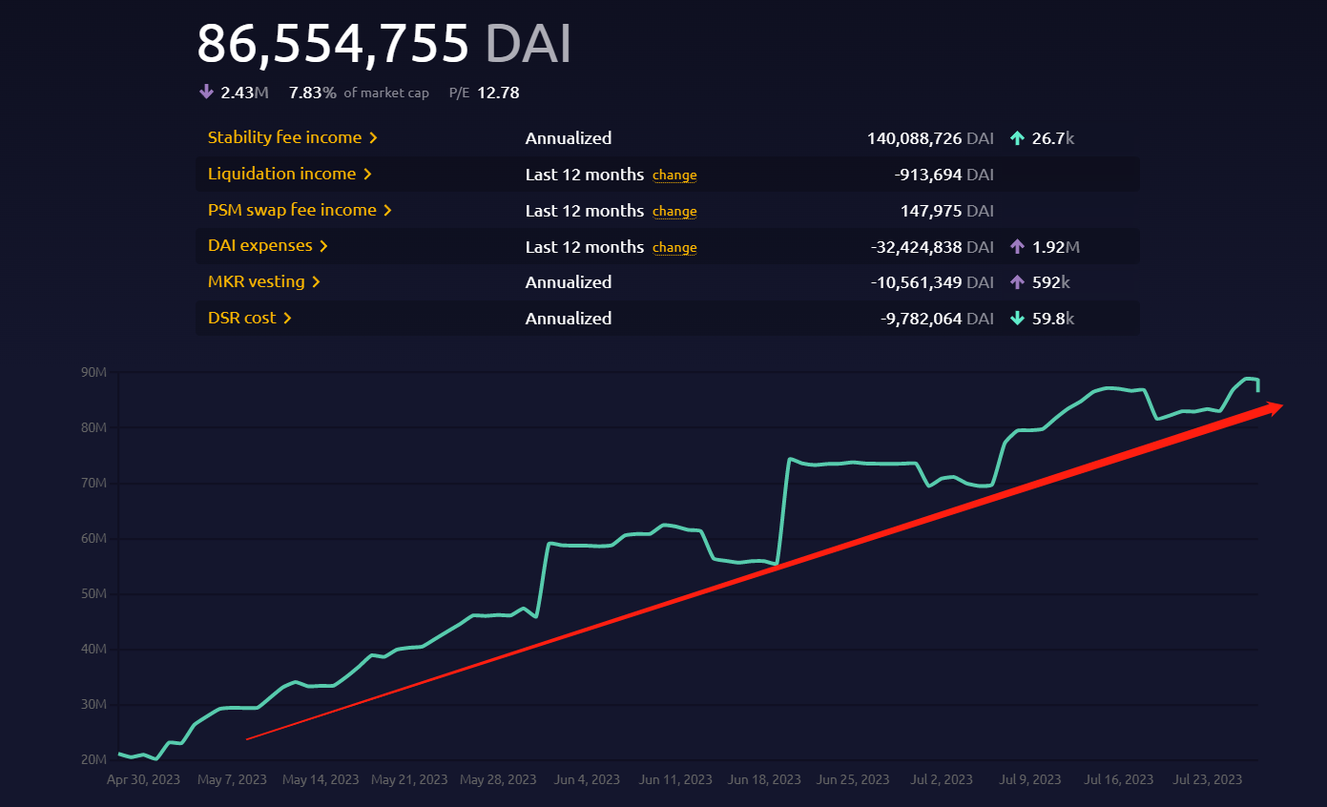
Task: Click the -32,424,838 DAI value
Action: click(x=932, y=247)
